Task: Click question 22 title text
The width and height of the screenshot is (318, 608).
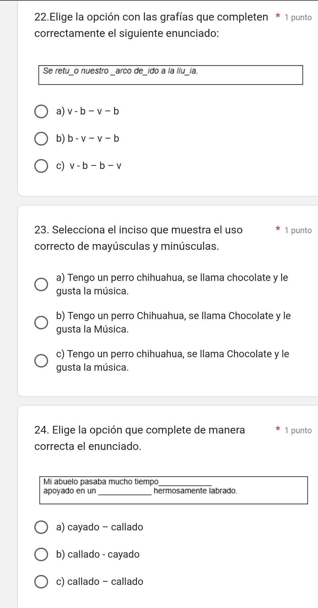Action: pyautogui.click(x=151, y=25)
